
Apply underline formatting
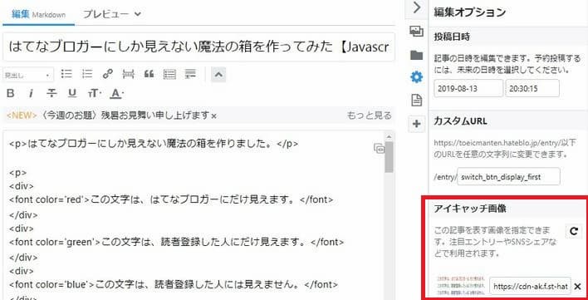point(72,93)
